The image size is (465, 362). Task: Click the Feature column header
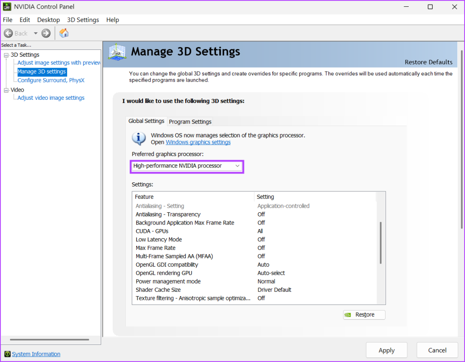193,197
